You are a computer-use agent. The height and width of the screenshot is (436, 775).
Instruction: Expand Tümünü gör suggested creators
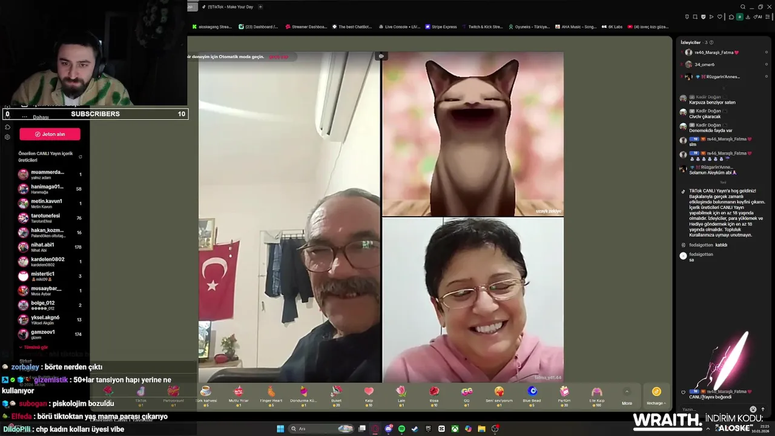[34, 348]
